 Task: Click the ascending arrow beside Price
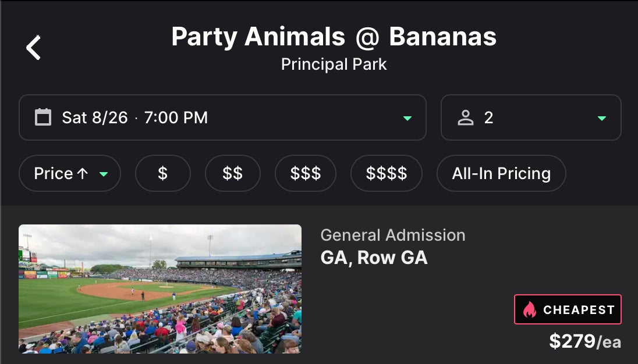83,173
